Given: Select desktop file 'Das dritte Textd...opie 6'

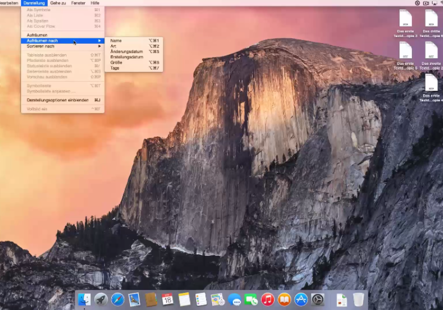Looking at the screenshot, I should (x=431, y=23).
